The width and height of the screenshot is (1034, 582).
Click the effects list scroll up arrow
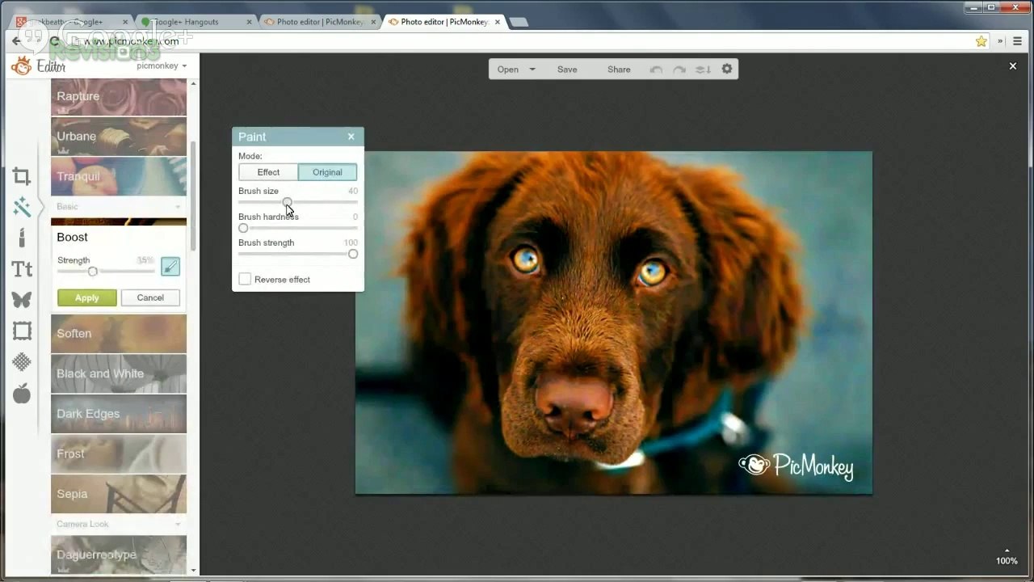(x=193, y=83)
